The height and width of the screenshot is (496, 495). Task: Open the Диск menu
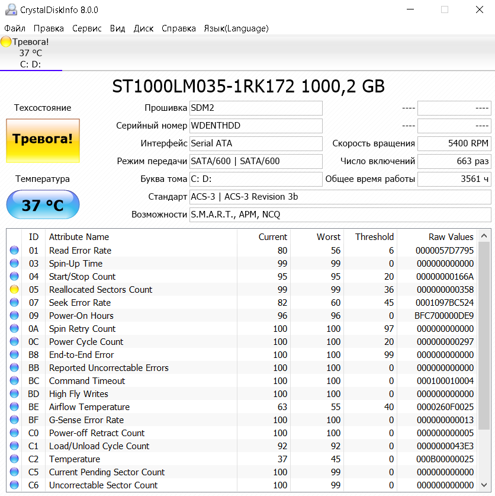coord(143,28)
